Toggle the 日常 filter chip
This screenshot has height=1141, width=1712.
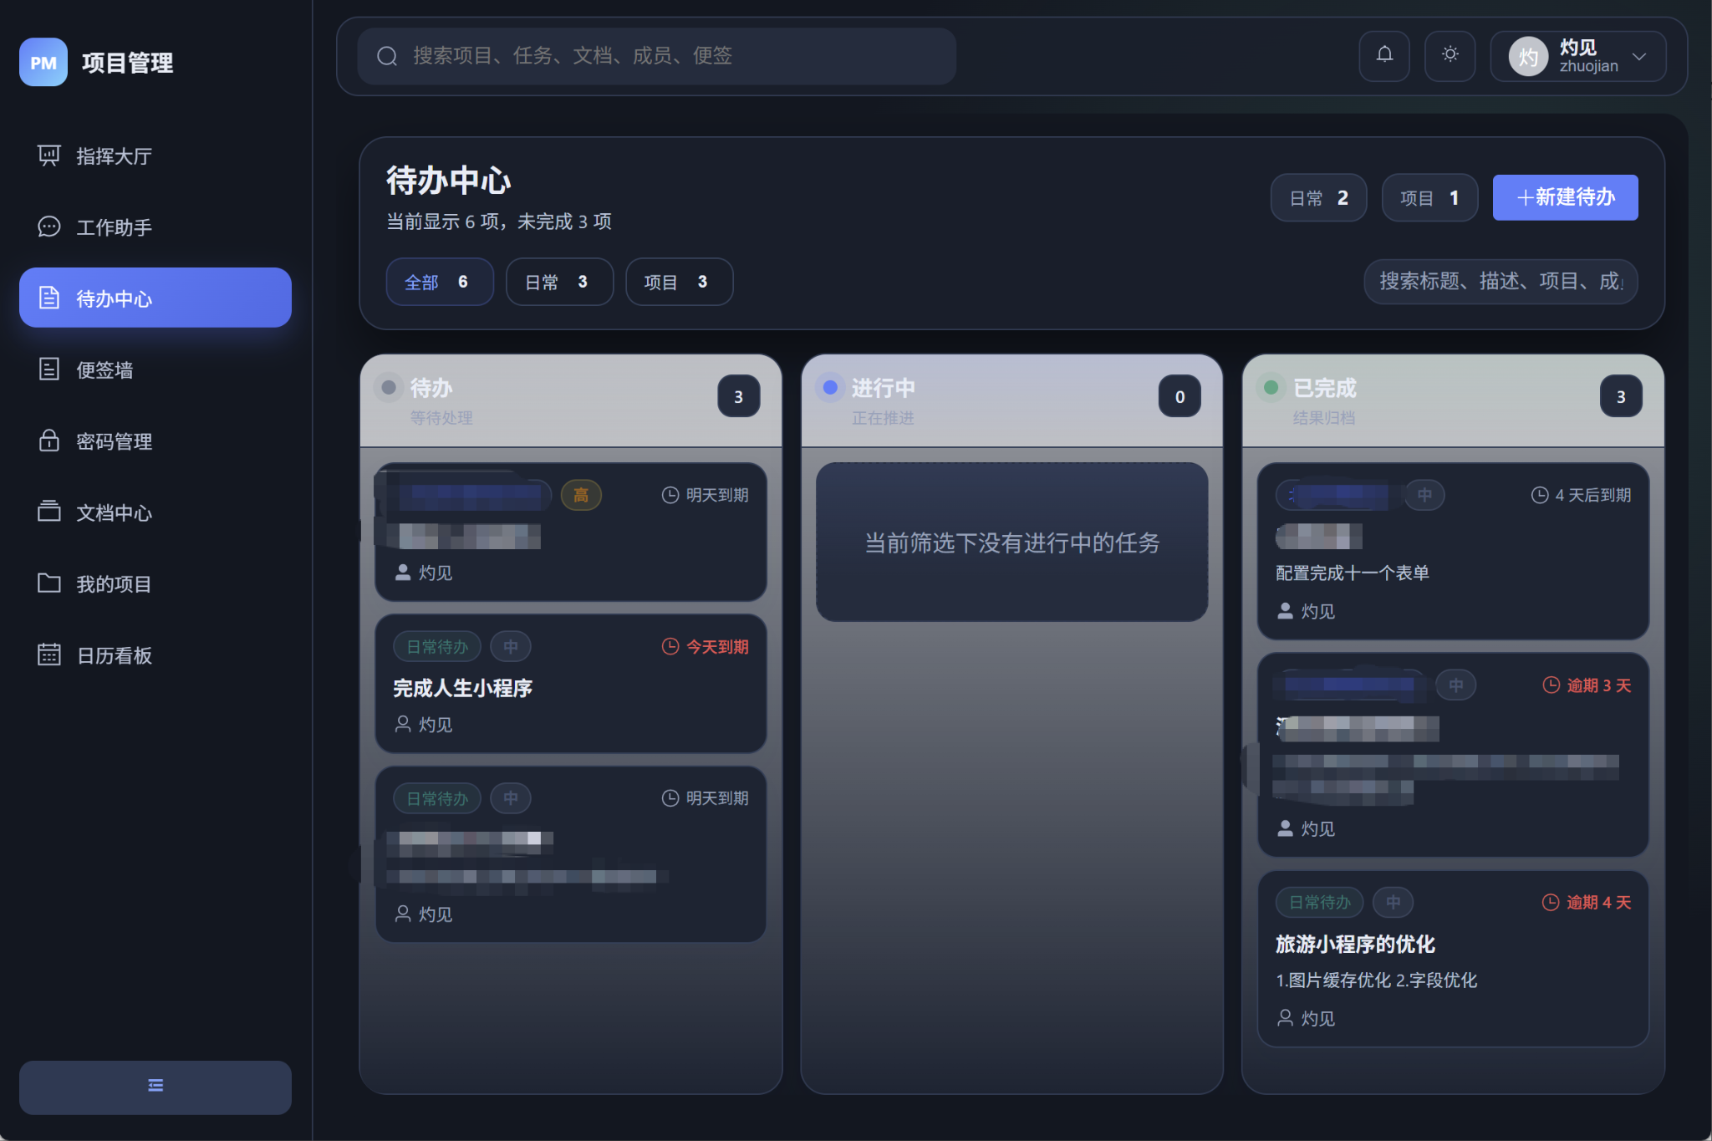pyautogui.click(x=558, y=282)
